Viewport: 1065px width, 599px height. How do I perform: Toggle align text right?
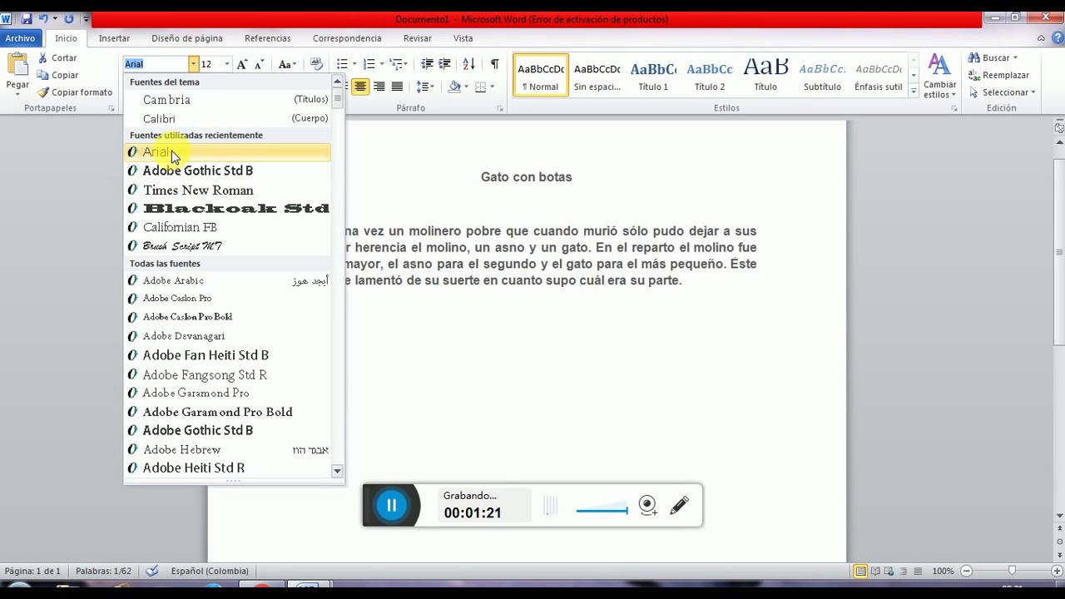click(379, 87)
